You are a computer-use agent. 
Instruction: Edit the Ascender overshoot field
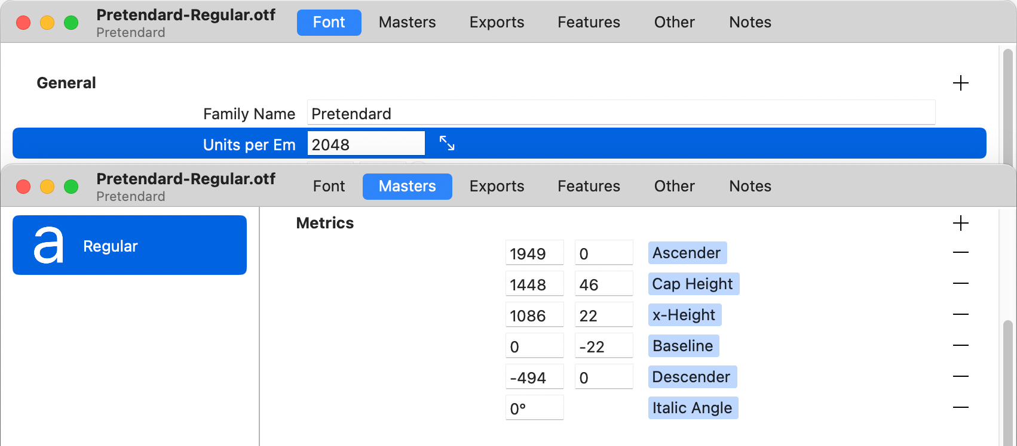(x=604, y=253)
